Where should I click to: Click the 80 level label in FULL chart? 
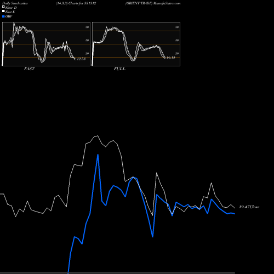(x=177, y=27)
